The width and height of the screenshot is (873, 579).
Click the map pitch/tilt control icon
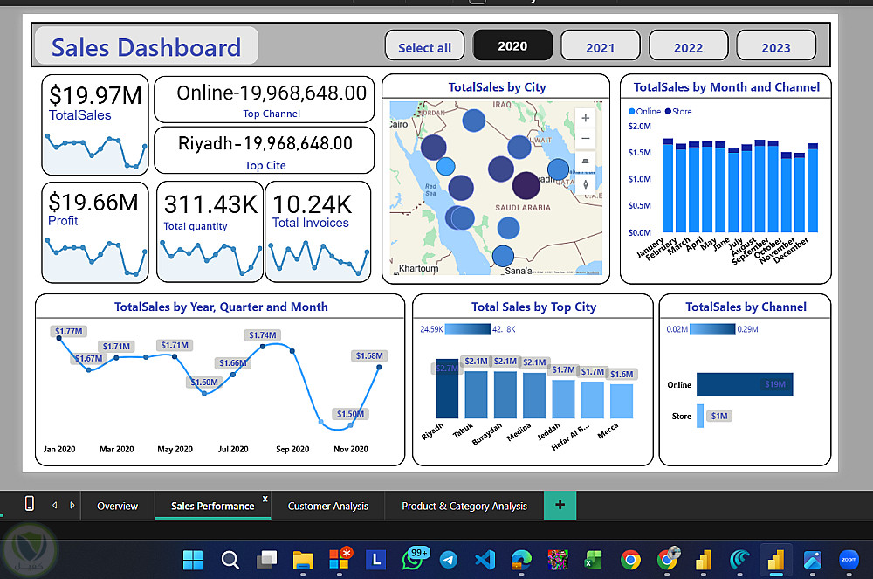[x=585, y=162]
